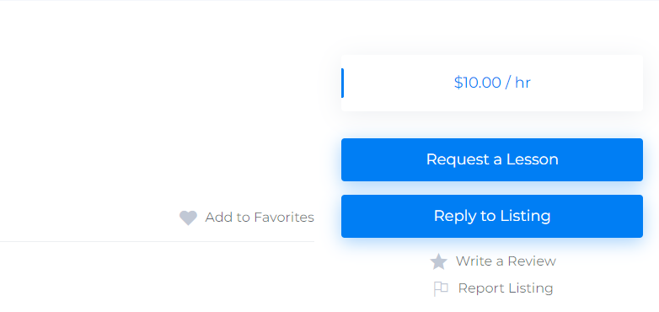Image resolution: width=659 pixels, height=312 pixels.
Task: Open the Report Listing link
Action: [x=505, y=288]
